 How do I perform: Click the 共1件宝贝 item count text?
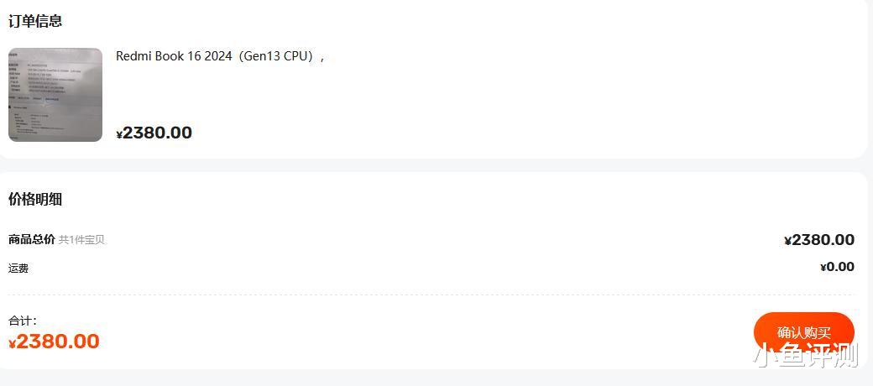(x=81, y=240)
